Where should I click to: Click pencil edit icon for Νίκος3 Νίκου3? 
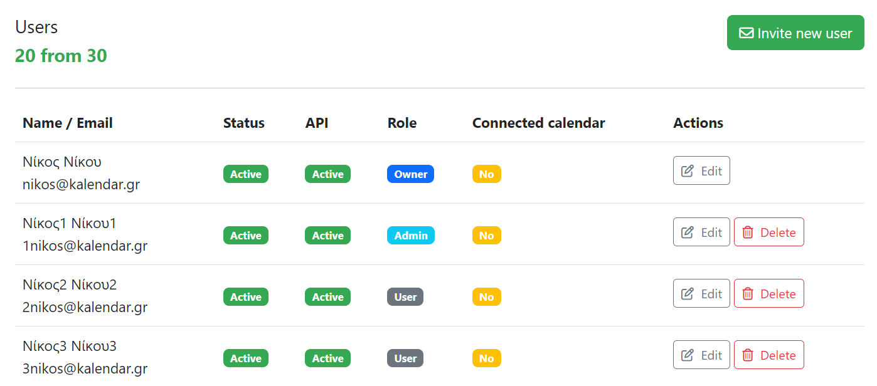pos(688,355)
